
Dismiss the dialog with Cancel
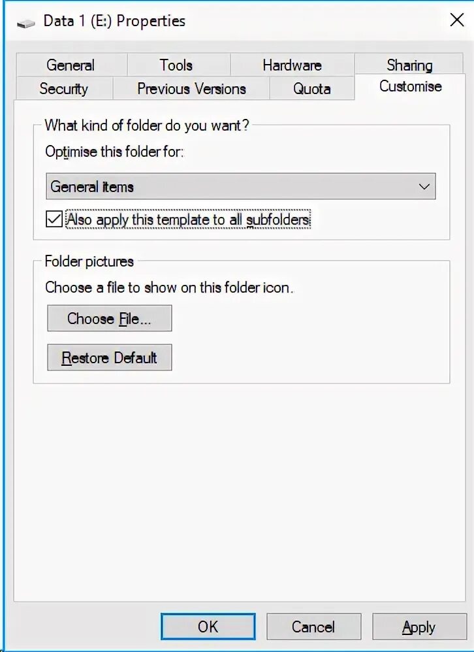tap(313, 627)
